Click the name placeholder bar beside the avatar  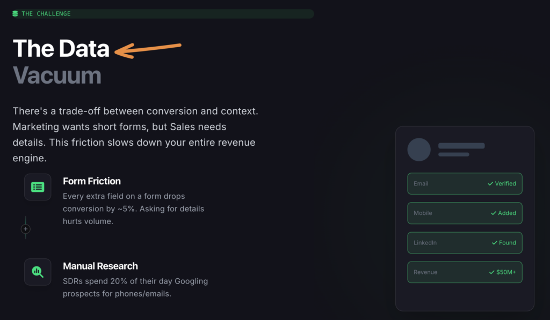pos(461,146)
